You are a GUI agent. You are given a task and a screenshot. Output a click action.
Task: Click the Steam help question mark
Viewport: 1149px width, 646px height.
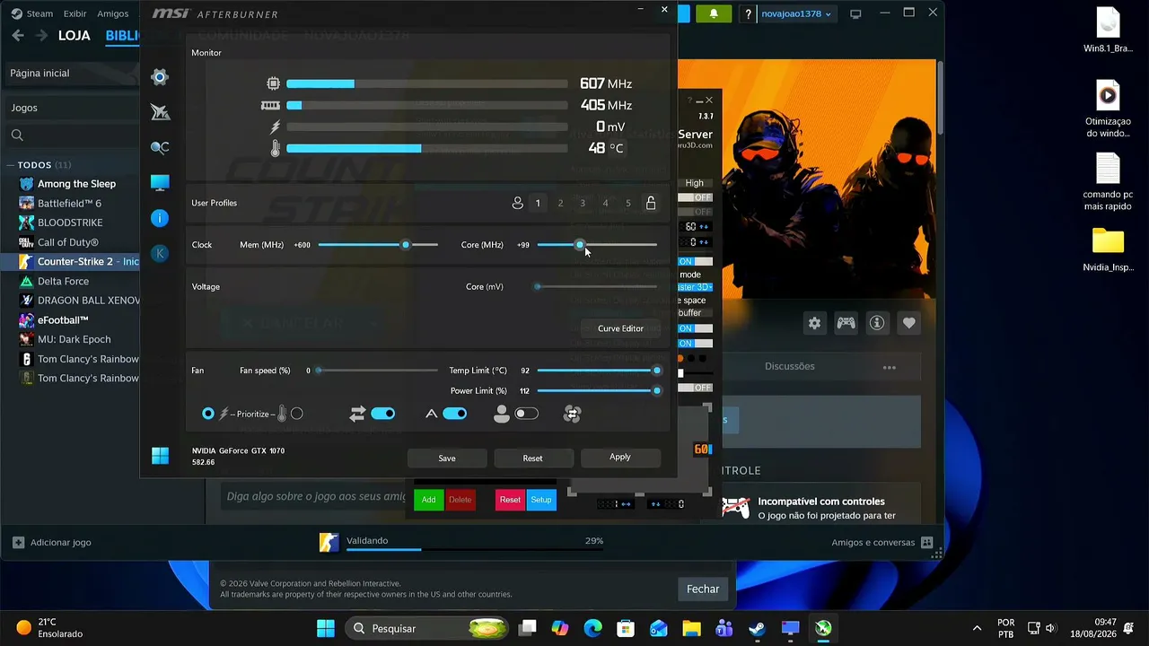point(748,13)
